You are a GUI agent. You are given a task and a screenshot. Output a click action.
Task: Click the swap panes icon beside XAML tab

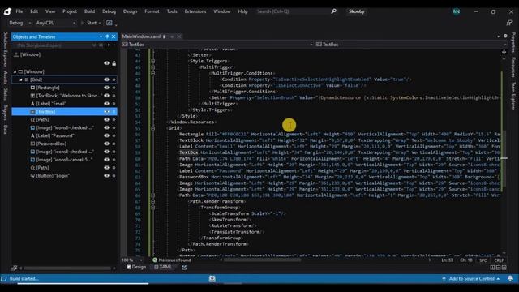184,267
